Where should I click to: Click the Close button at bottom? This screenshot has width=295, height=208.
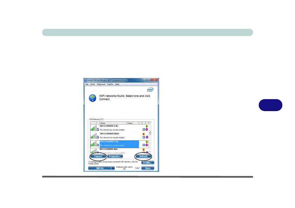click(x=148, y=168)
